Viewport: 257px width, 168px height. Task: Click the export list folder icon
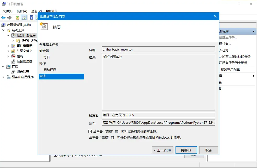[17, 17]
